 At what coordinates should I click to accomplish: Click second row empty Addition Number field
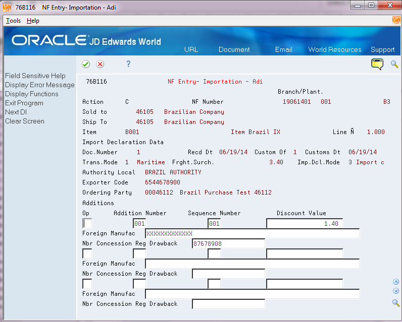[x=139, y=253]
